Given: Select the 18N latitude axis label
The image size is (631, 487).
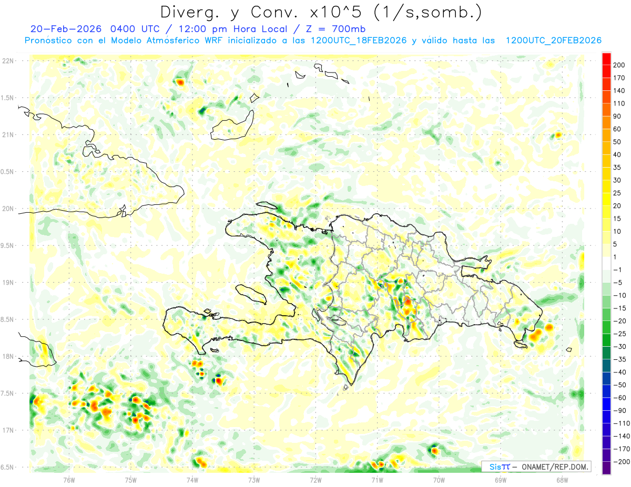Looking at the screenshot, I should coord(8,357).
